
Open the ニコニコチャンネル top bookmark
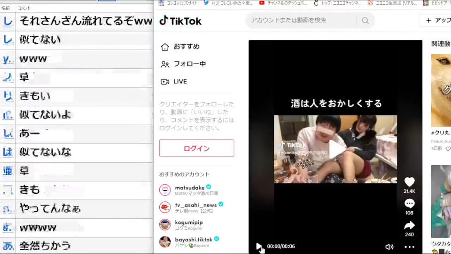[338, 3]
